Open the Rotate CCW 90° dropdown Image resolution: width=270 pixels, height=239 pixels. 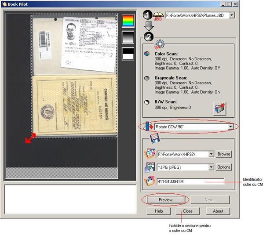tap(230, 127)
